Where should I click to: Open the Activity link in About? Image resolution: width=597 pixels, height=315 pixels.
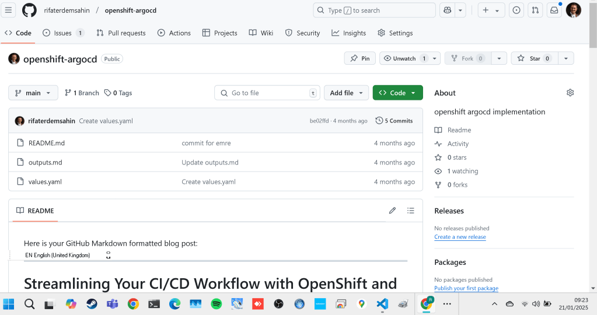click(x=458, y=144)
